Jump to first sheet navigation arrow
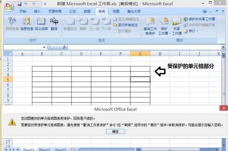Viewport: 228px width, 151px height. [x=6, y=149]
